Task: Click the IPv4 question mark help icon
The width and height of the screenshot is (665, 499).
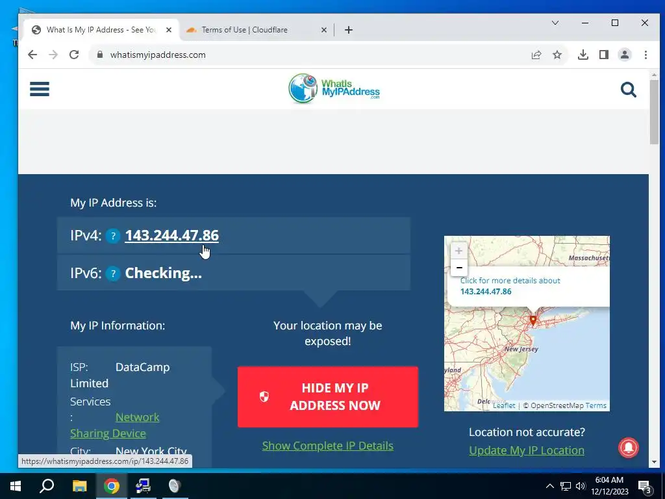Action: pyautogui.click(x=113, y=236)
